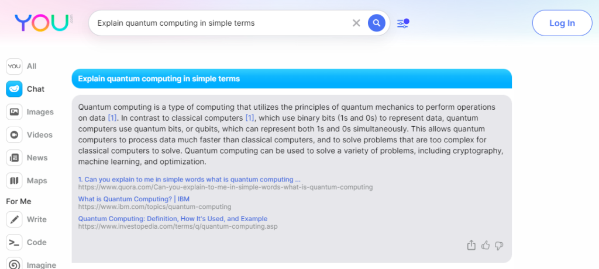599x269 pixels.
Task: Open the IBM What is Quantum Computing link
Action: (x=134, y=199)
